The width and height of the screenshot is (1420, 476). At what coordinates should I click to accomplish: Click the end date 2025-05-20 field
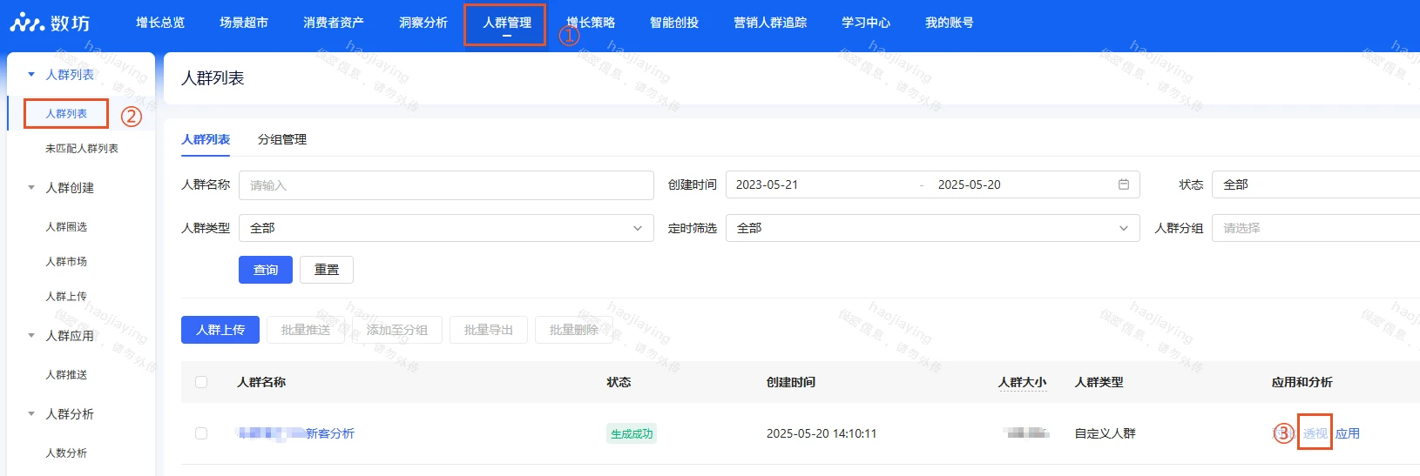click(969, 184)
